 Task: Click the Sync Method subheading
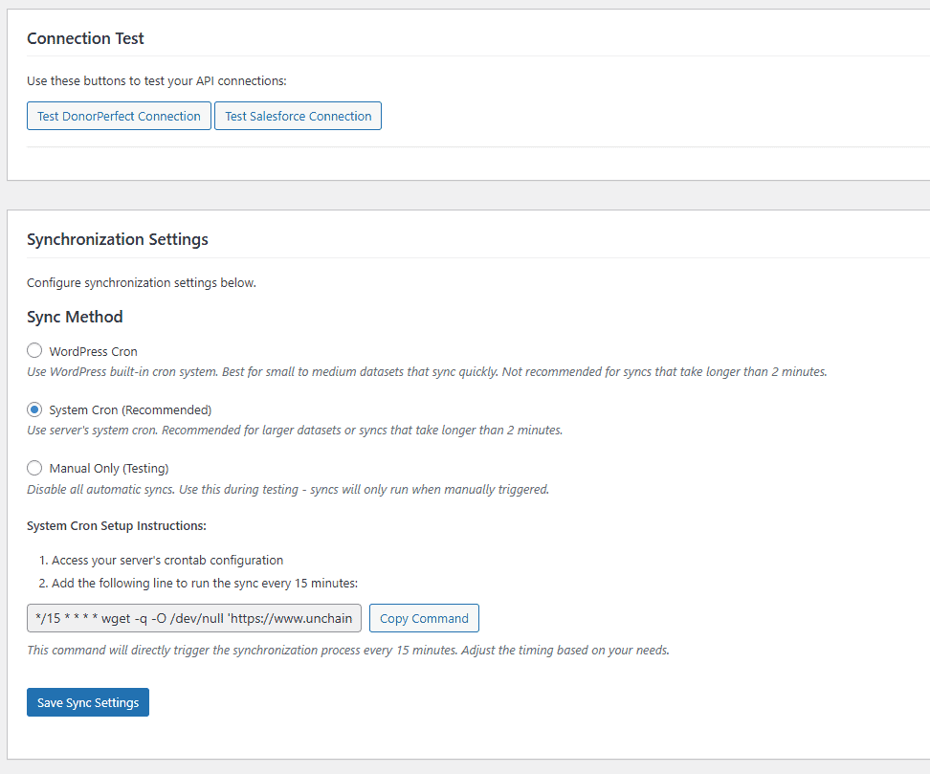75,317
